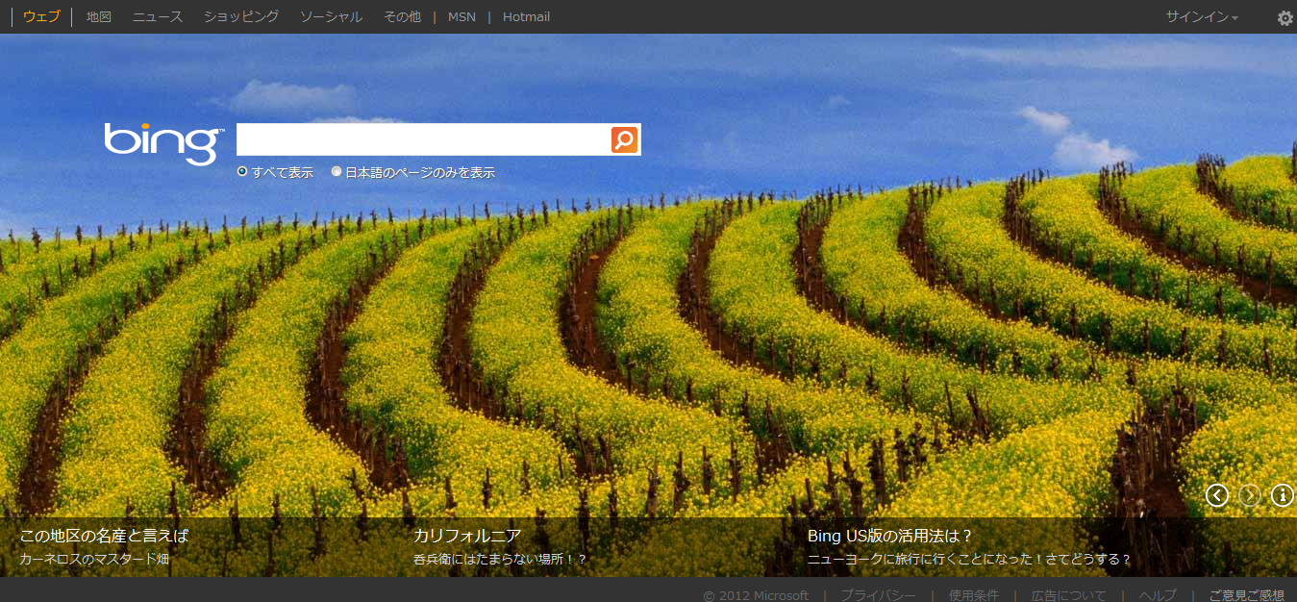Select 日本語のページのみを表示 radio option
Viewport: 1297px width, 602px height.
tap(337, 172)
